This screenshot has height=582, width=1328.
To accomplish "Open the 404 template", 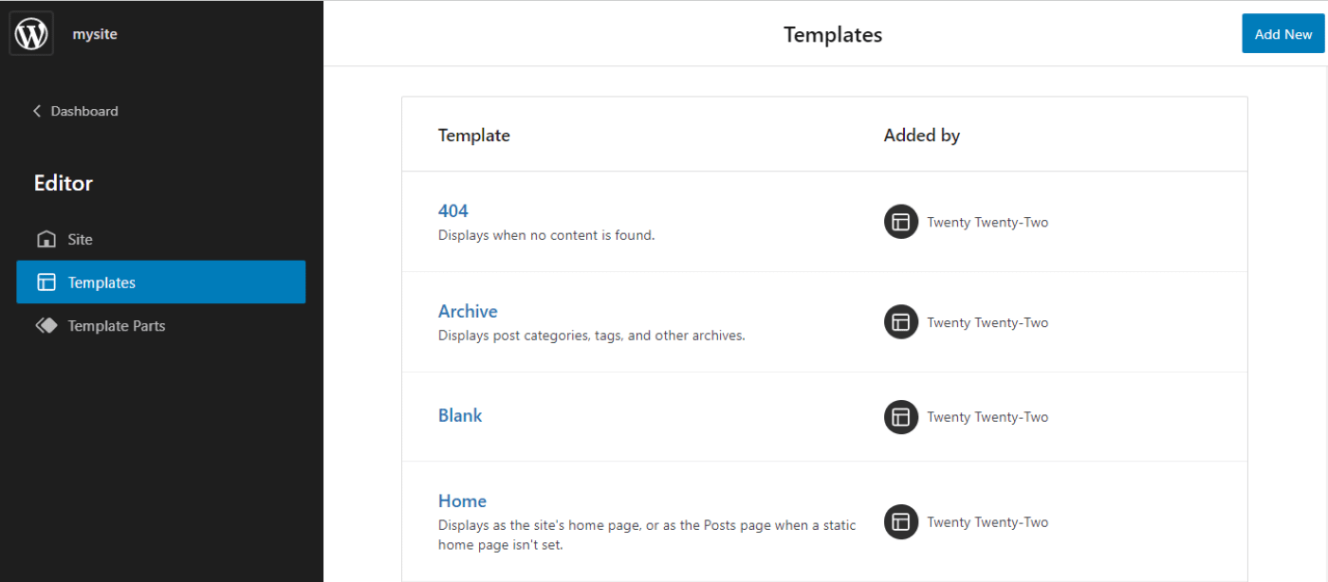I will 452,210.
